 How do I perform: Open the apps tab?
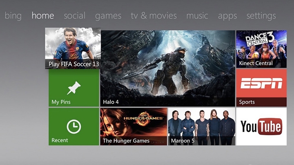(x=227, y=16)
